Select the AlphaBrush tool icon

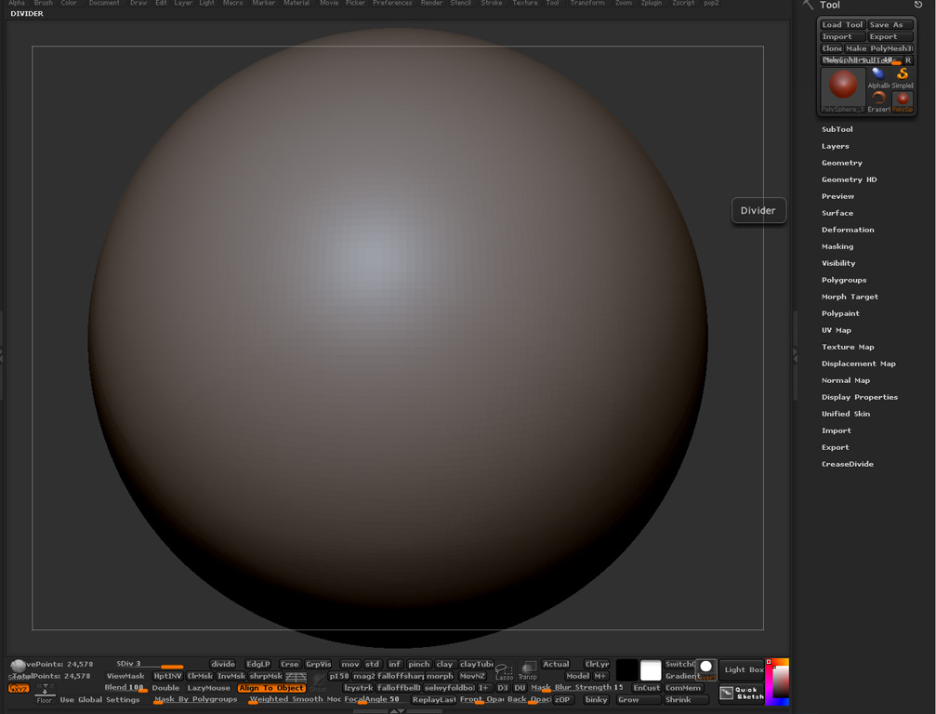tap(878, 77)
